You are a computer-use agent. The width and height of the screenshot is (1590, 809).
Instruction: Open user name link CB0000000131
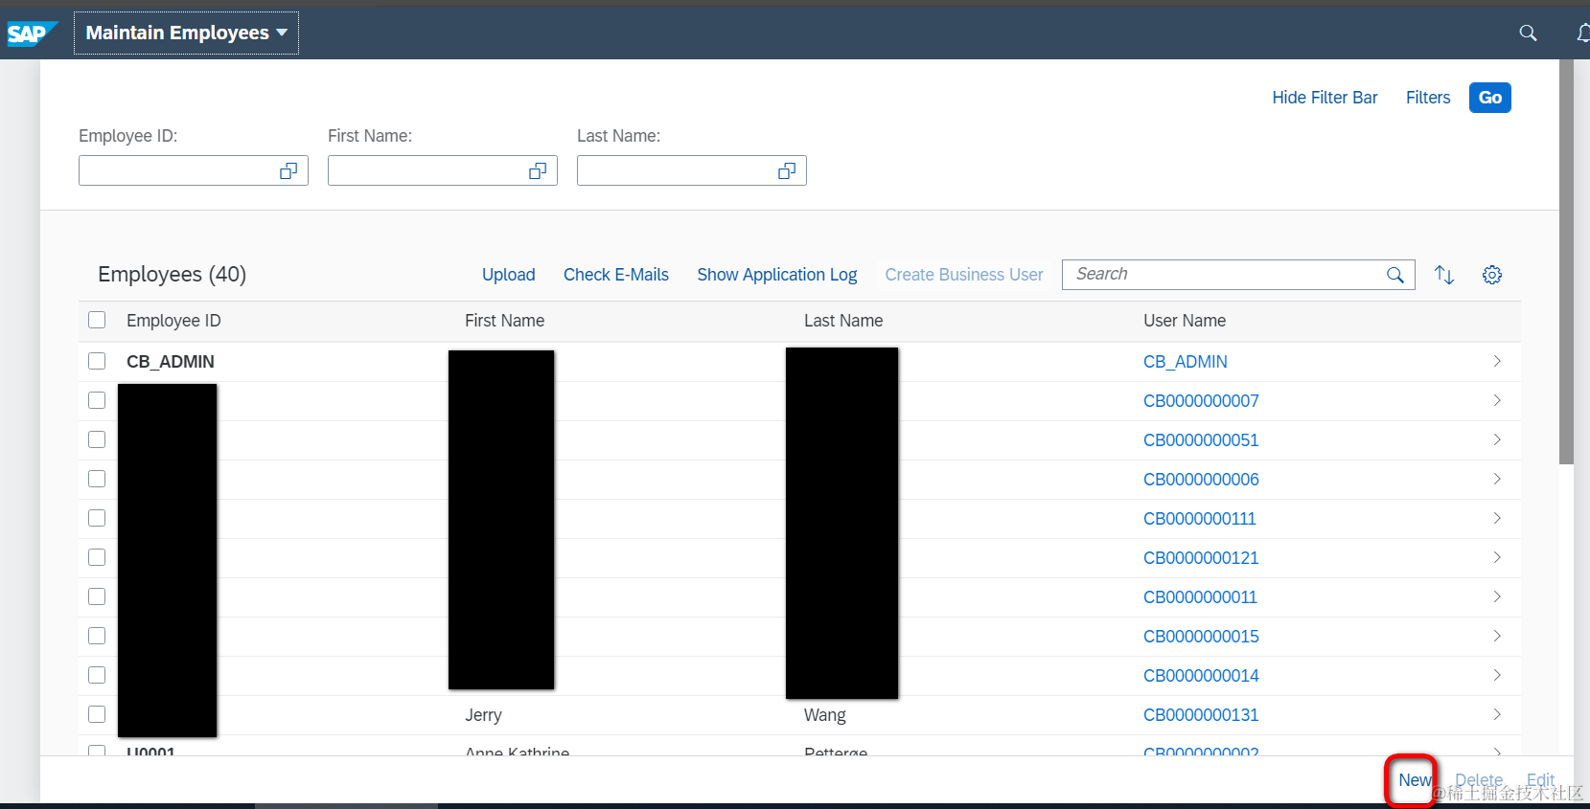[1201, 715]
